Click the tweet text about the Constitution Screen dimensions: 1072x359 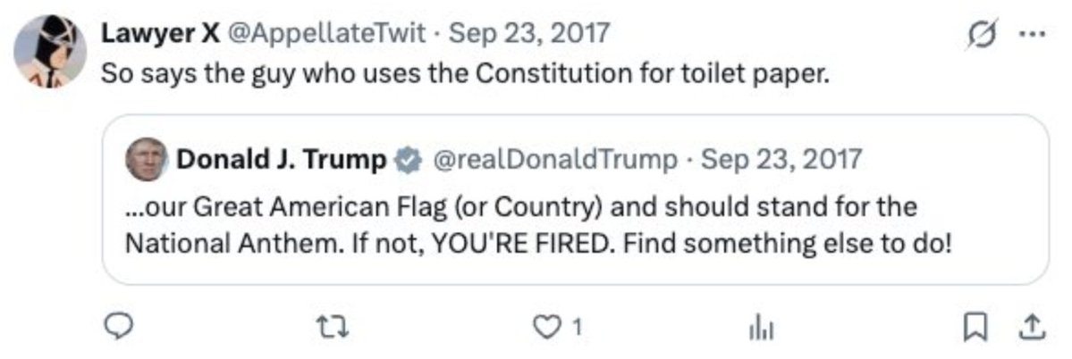(x=465, y=74)
